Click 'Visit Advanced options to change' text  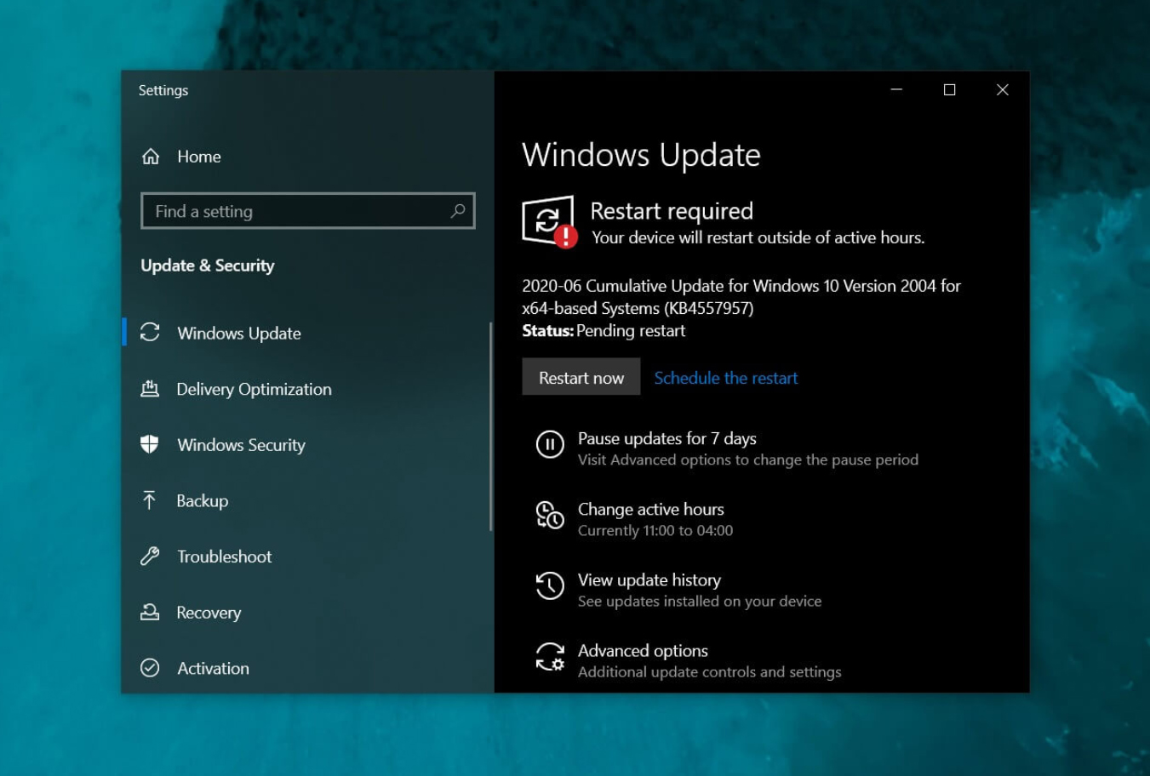click(x=748, y=459)
